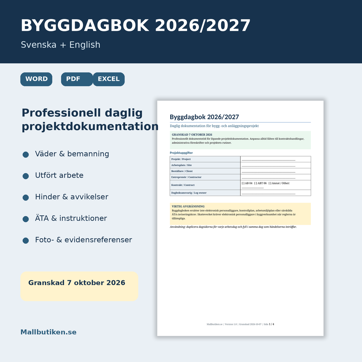Click the Mallbutiken.se brand text
362x362 pixels.
point(48,332)
